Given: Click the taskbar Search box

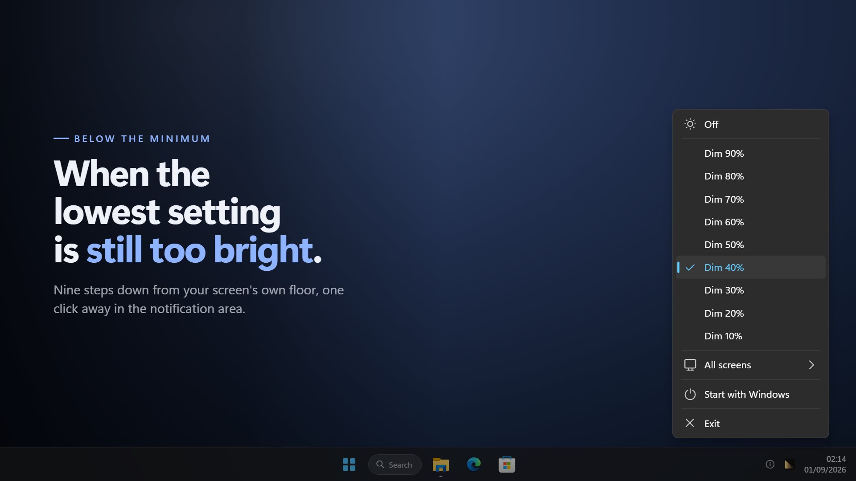Looking at the screenshot, I should pyautogui.click(x=395, y=465).
